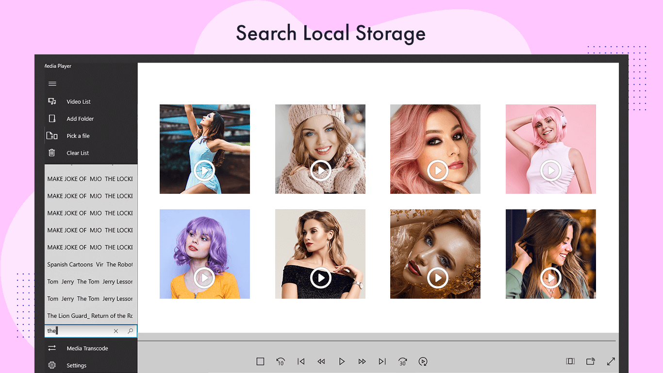Select "The Lion Guard_ Return of the Ro" result

click(x=91, y=316)
